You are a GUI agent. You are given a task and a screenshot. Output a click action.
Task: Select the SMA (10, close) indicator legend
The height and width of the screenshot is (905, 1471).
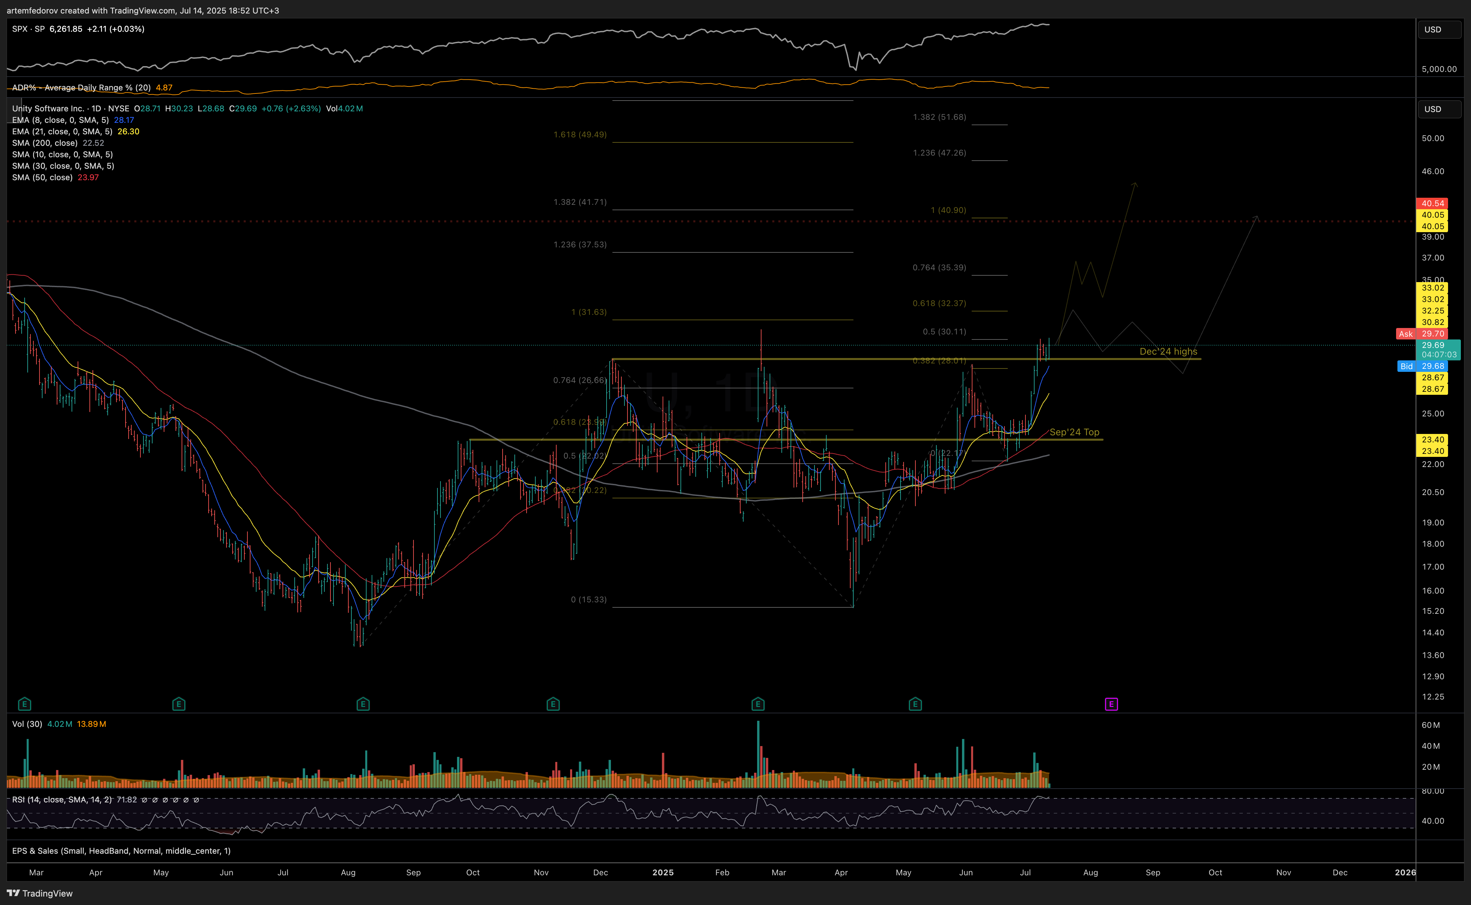pyautogui.click(x=62, y=155)
